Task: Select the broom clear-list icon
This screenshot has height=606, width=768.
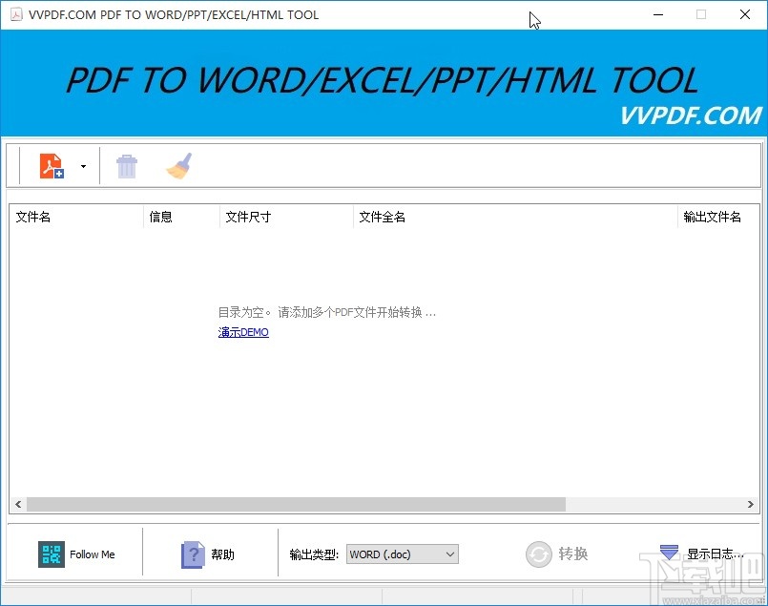Action: coord(180,164)
